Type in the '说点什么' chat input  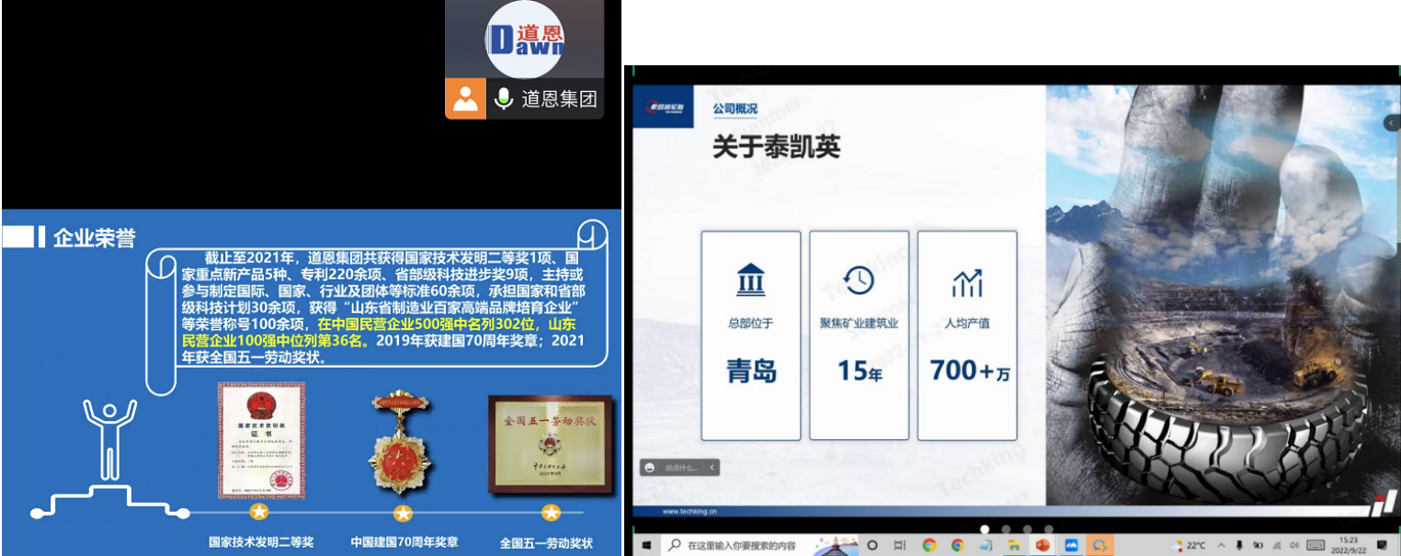click(x=680, y=468)
